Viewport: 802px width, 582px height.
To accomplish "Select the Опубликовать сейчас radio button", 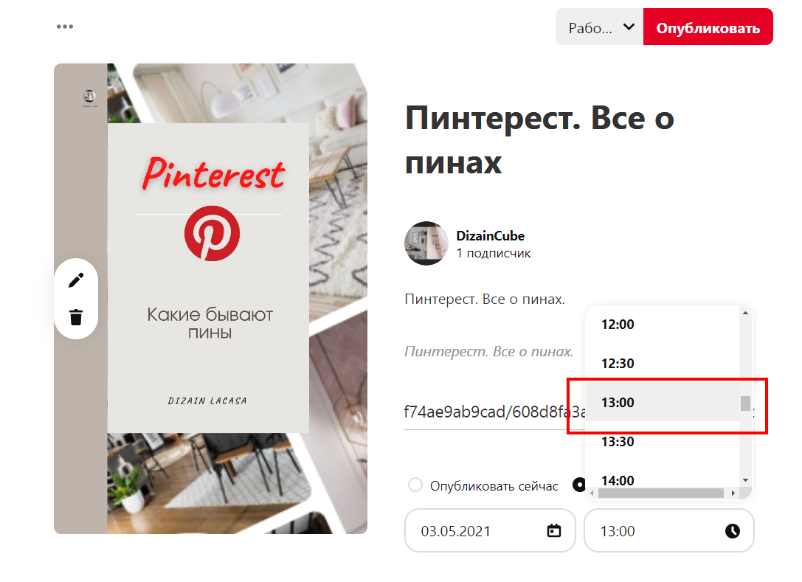I will tap(415, 485).
